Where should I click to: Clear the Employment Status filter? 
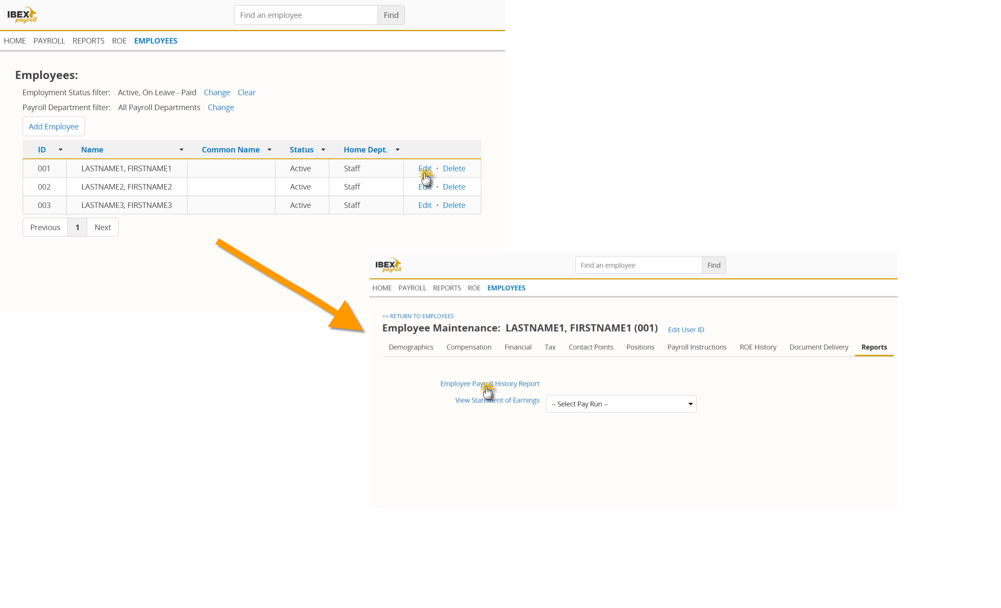pos(246,93)
